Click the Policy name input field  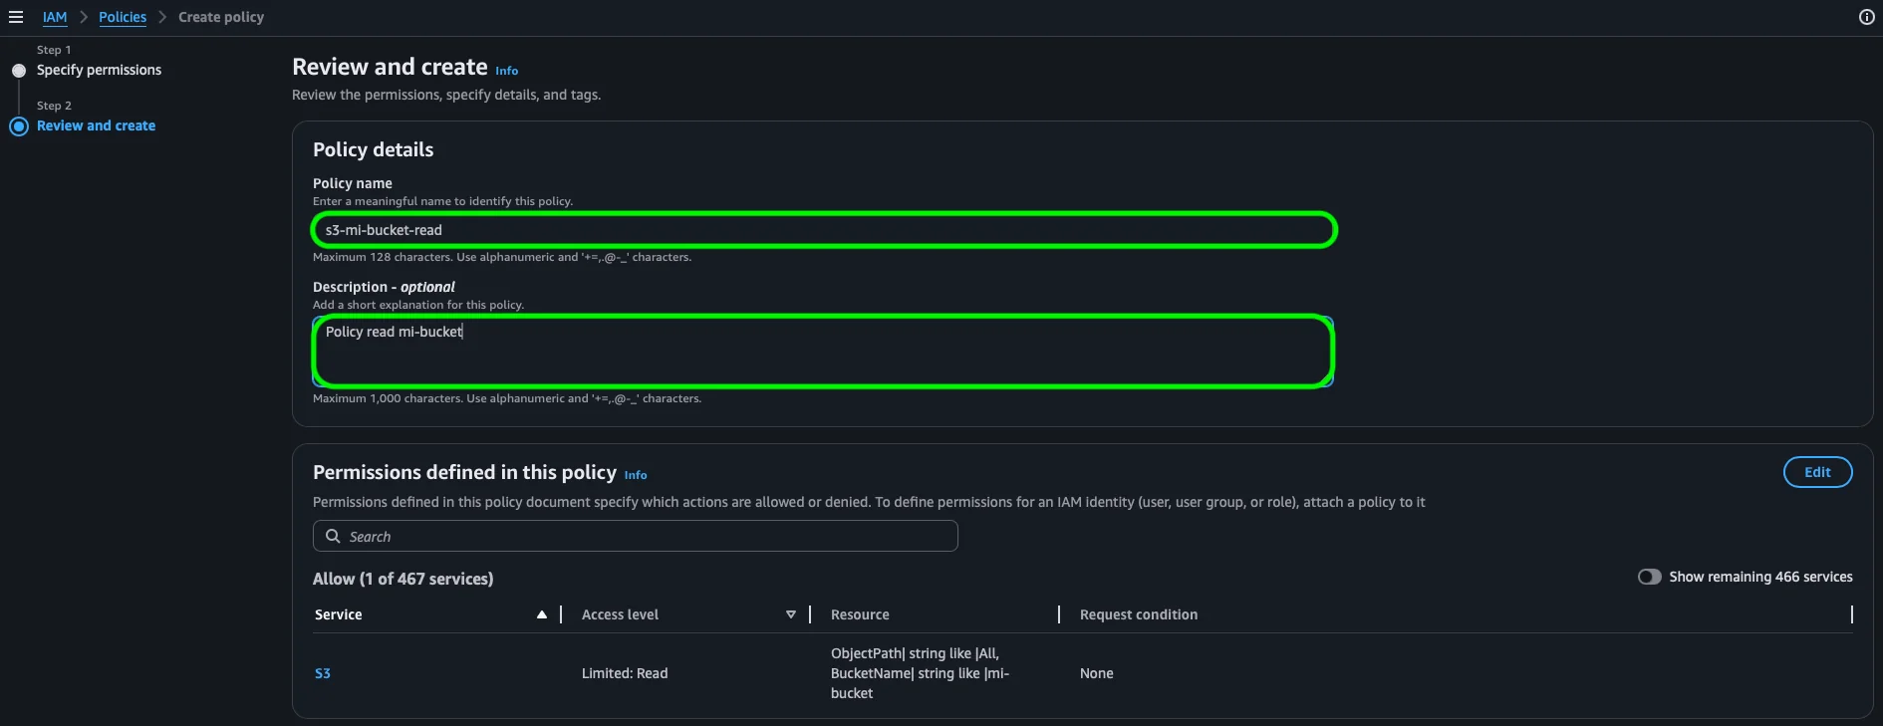tap(823, 230)
